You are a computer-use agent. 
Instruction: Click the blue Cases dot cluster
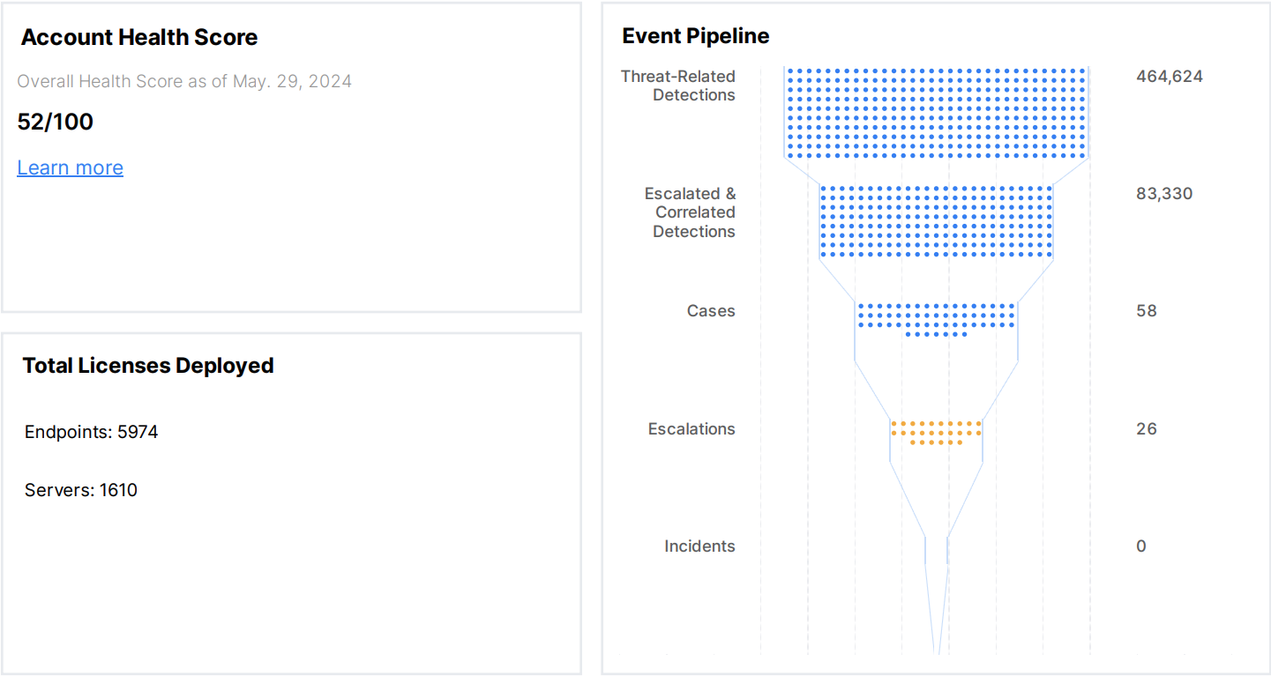pos(936,318)
